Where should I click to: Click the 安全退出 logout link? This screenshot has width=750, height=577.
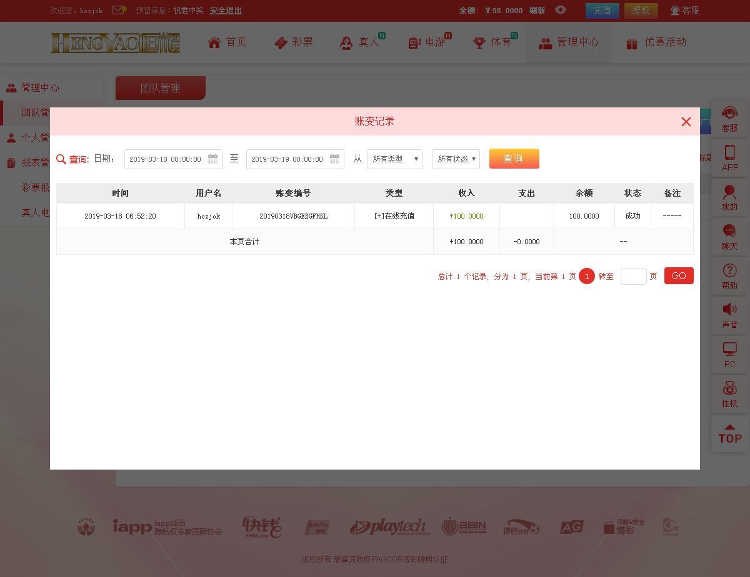pos(226,11)
